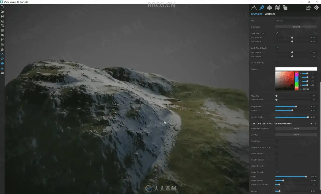Click the Angle slider handle
The image size is (321, 194).
click(x=306, y=177)
